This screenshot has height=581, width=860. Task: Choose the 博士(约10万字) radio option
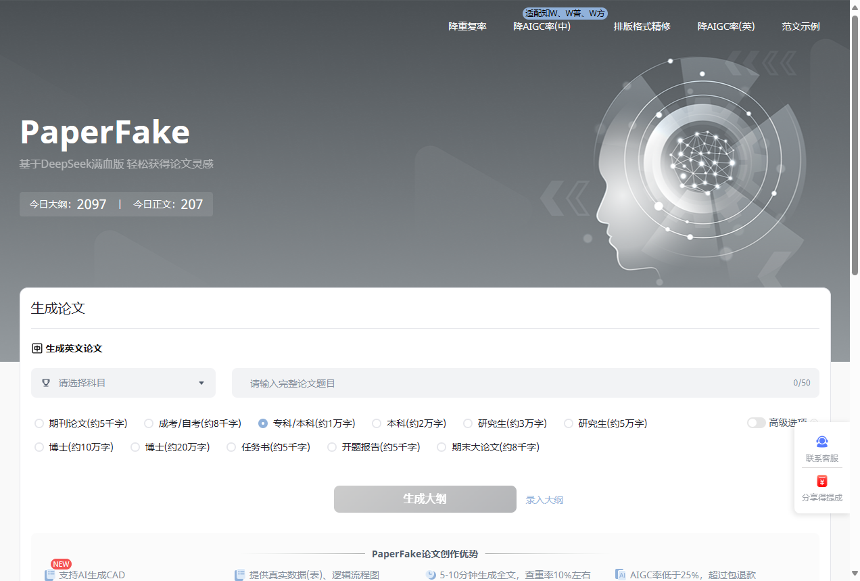[x=39, y=447]
